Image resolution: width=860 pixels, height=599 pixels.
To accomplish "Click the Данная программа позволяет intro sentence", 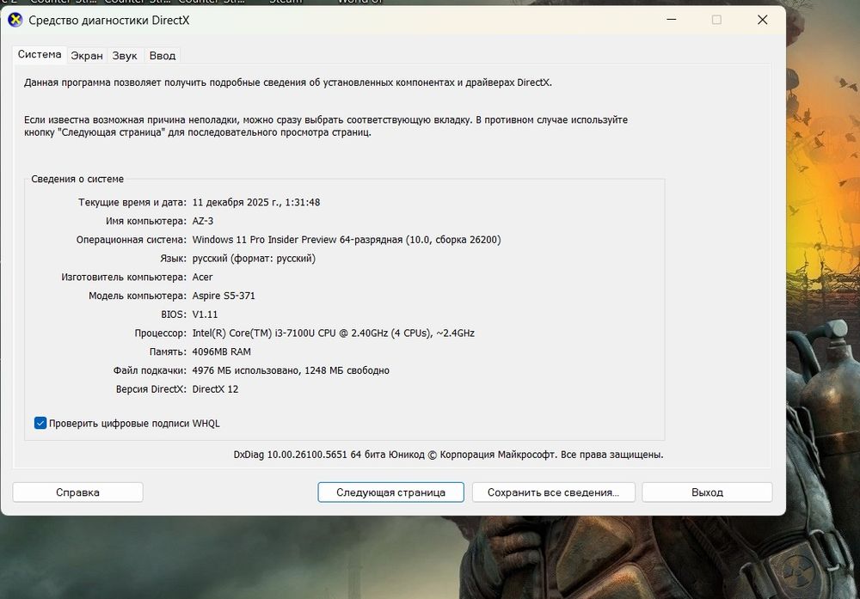I will [288, 83].
